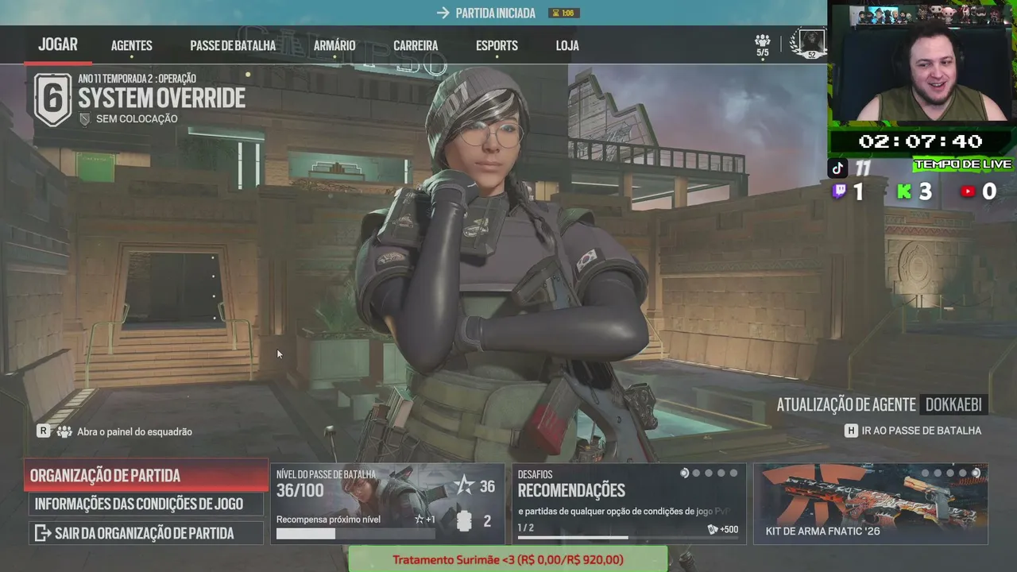Click the +500 reward icon in Desafios

coord(713,530)
